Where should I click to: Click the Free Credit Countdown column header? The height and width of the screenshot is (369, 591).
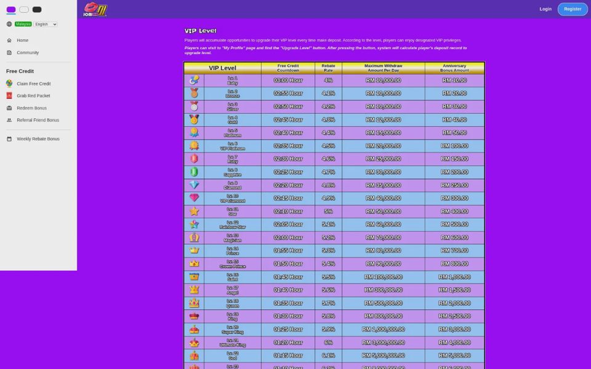click(x=288, y=68)
